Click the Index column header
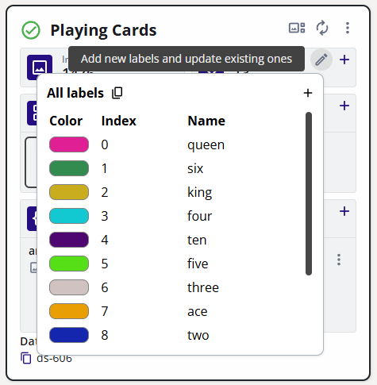This screenshot has height=385, width=377. pyautogui.click(x=119, y=121)
